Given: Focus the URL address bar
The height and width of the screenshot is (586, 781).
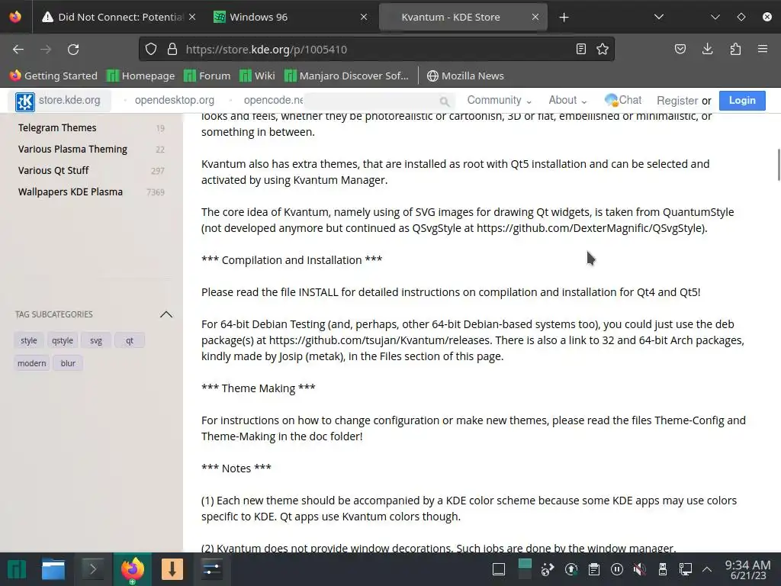Looking at the screenshot, I should point(376,50).
